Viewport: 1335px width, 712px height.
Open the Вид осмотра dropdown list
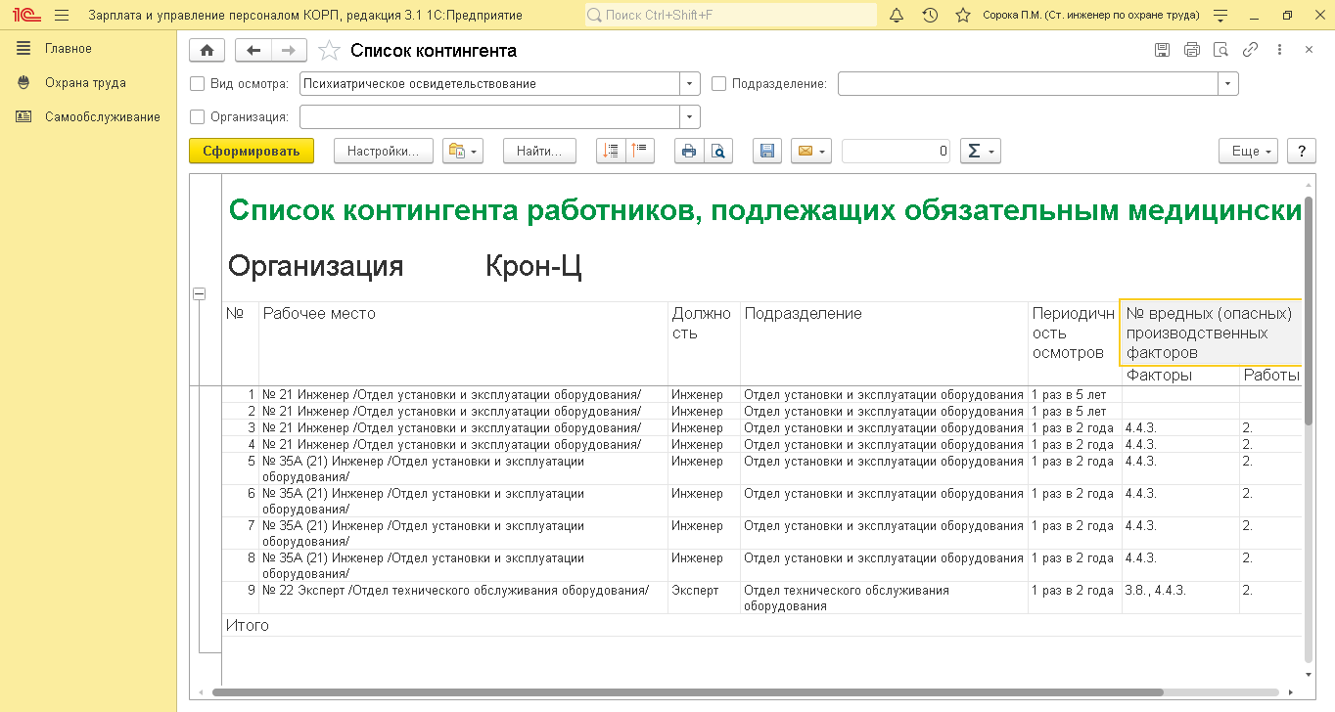point(690,84)
